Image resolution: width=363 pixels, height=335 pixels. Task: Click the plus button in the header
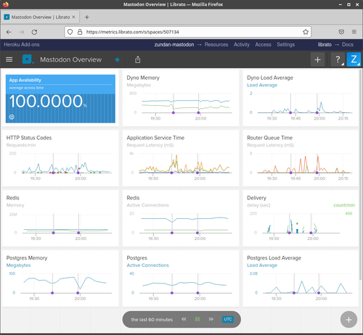click(x=318, y=59)
